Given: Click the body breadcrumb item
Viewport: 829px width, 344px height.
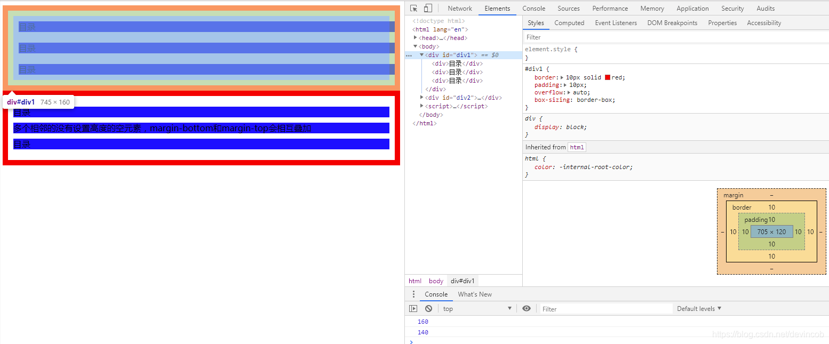Looking at the screenshot, I should [436, 281].
